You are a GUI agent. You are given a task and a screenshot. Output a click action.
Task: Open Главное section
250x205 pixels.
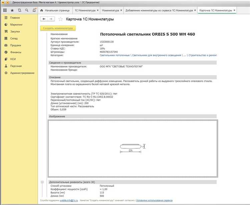click(x=15, y=18)
